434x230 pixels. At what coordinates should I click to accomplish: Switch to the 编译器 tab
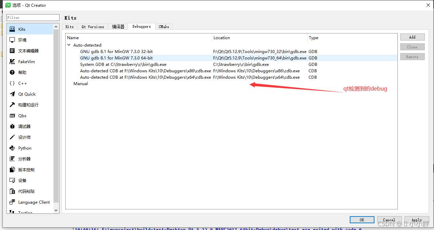(x=118, y=27)
